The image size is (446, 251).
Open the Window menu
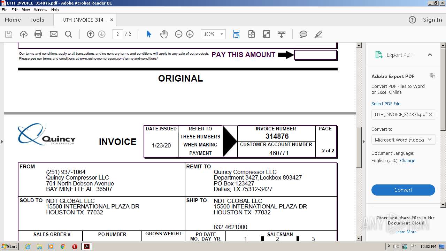coord(40,10)
